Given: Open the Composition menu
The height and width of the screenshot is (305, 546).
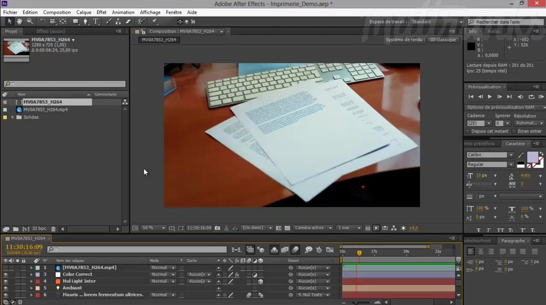Looking at the screenshot, I should [57, 12].
